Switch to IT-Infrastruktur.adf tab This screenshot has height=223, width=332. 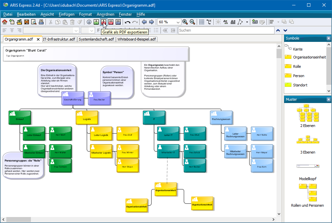point(59,39)
